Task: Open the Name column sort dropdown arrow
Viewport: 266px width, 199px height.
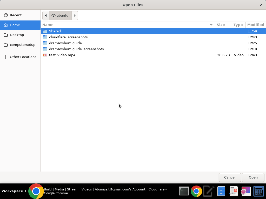Action: click(211, 25)
